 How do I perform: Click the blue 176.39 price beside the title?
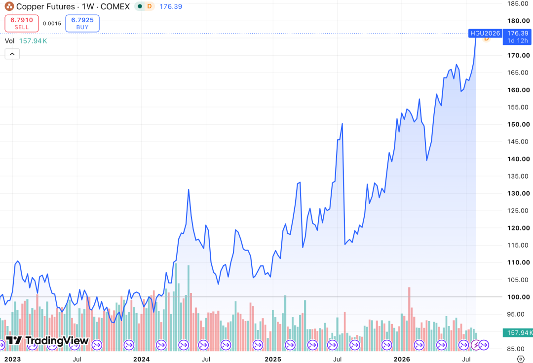pos(171,6)
